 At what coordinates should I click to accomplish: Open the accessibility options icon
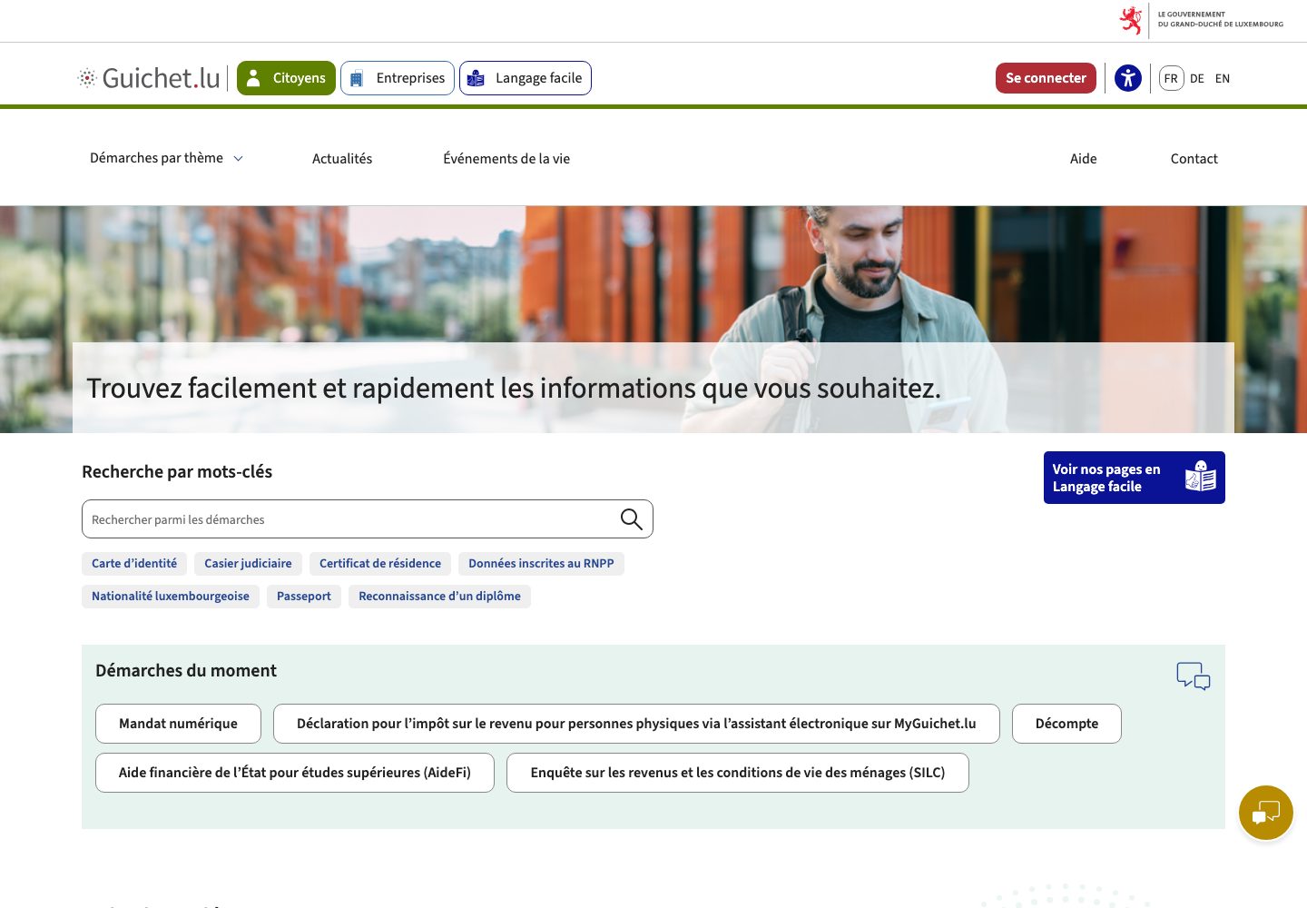point(1128,78)
